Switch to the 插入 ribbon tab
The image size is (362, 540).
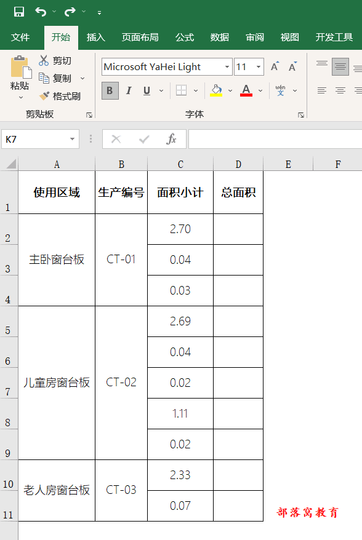click(95, 37)
